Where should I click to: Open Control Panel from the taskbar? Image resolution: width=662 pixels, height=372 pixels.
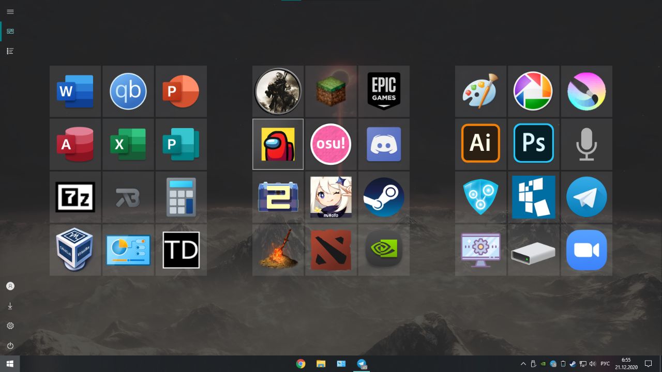click(x=341, y=364)
